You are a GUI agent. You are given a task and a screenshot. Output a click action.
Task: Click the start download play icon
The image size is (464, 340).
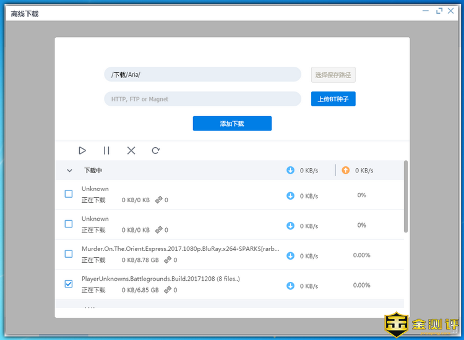(82, 150)
